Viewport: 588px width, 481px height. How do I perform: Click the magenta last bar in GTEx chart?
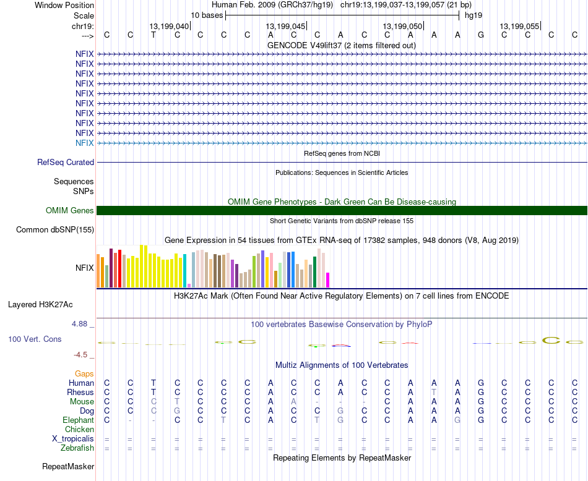pos(328,280)
